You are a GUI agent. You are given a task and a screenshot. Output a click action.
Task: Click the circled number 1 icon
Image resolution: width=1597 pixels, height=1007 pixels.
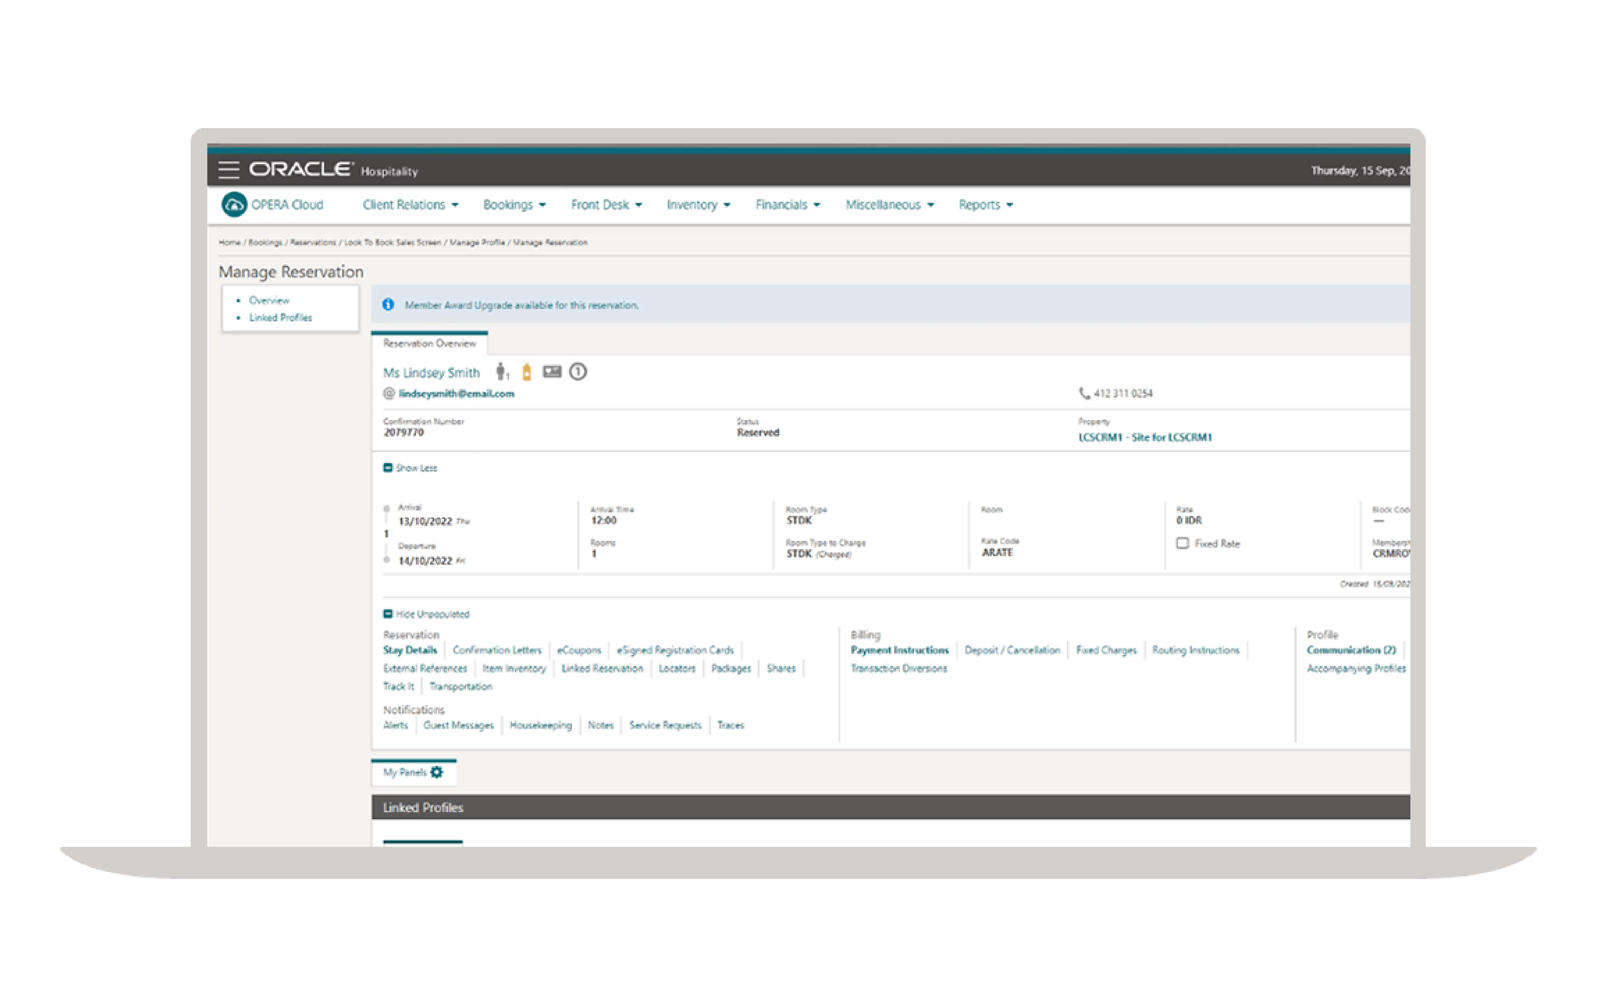click(x=577, y=372)
